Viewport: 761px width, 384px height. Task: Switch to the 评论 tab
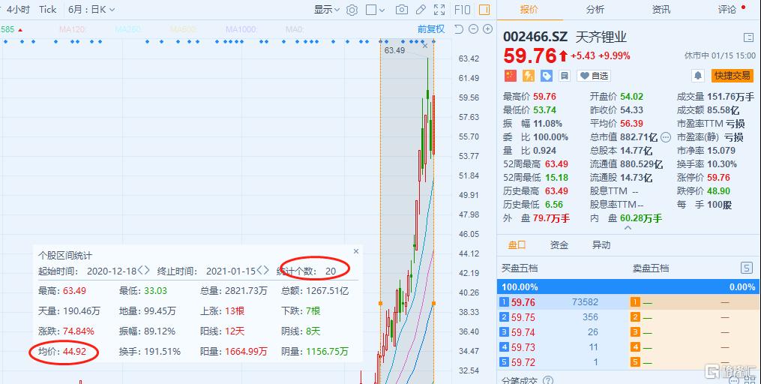tap(727, 9)
